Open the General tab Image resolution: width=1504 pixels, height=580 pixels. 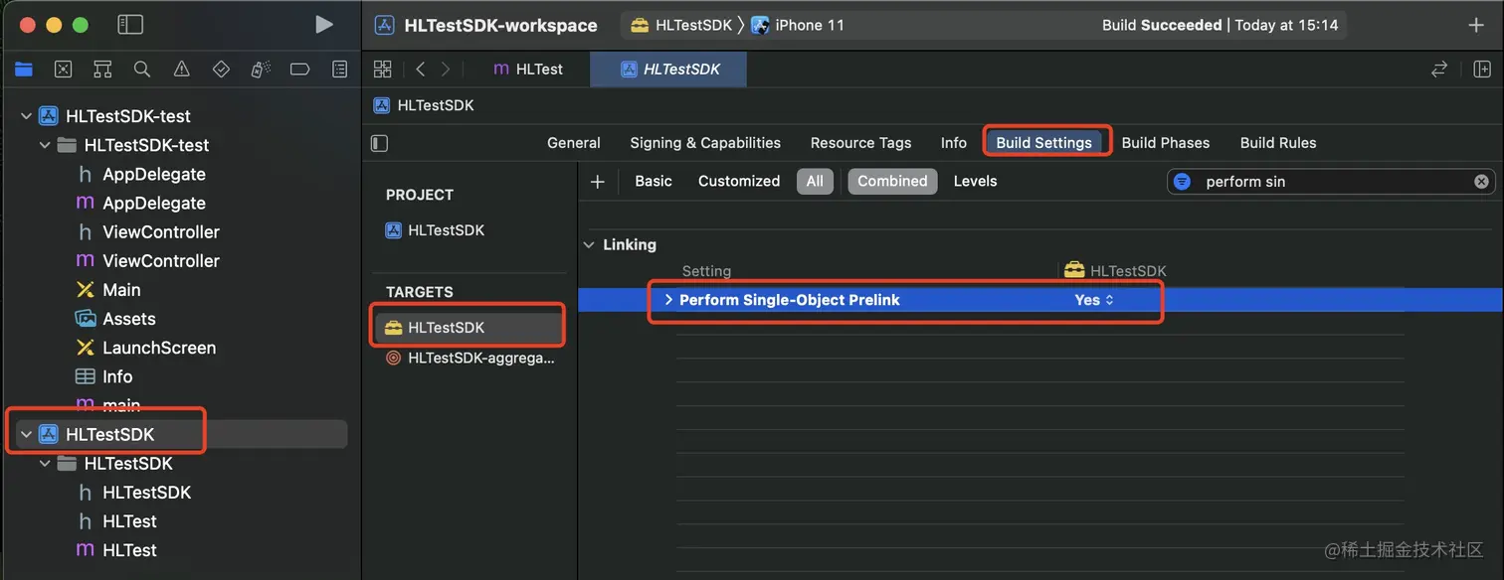(x=574, y=143)
